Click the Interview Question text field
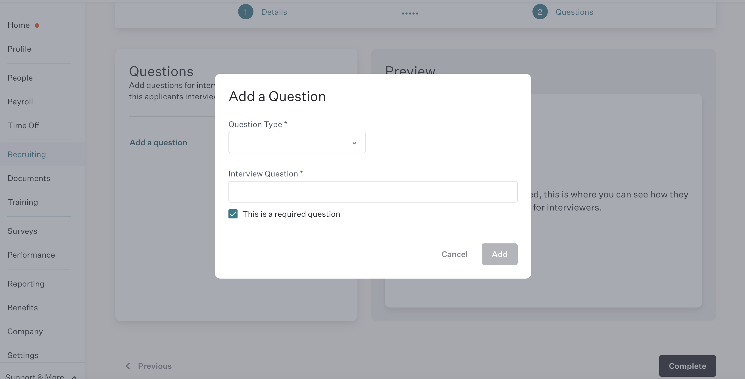The image size is (745, 379). [x=372, y=192]
